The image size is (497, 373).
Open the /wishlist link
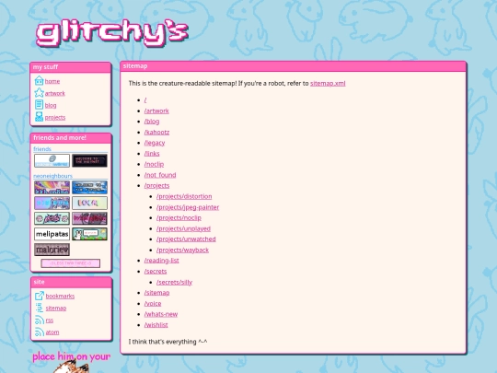pos(156,325)
